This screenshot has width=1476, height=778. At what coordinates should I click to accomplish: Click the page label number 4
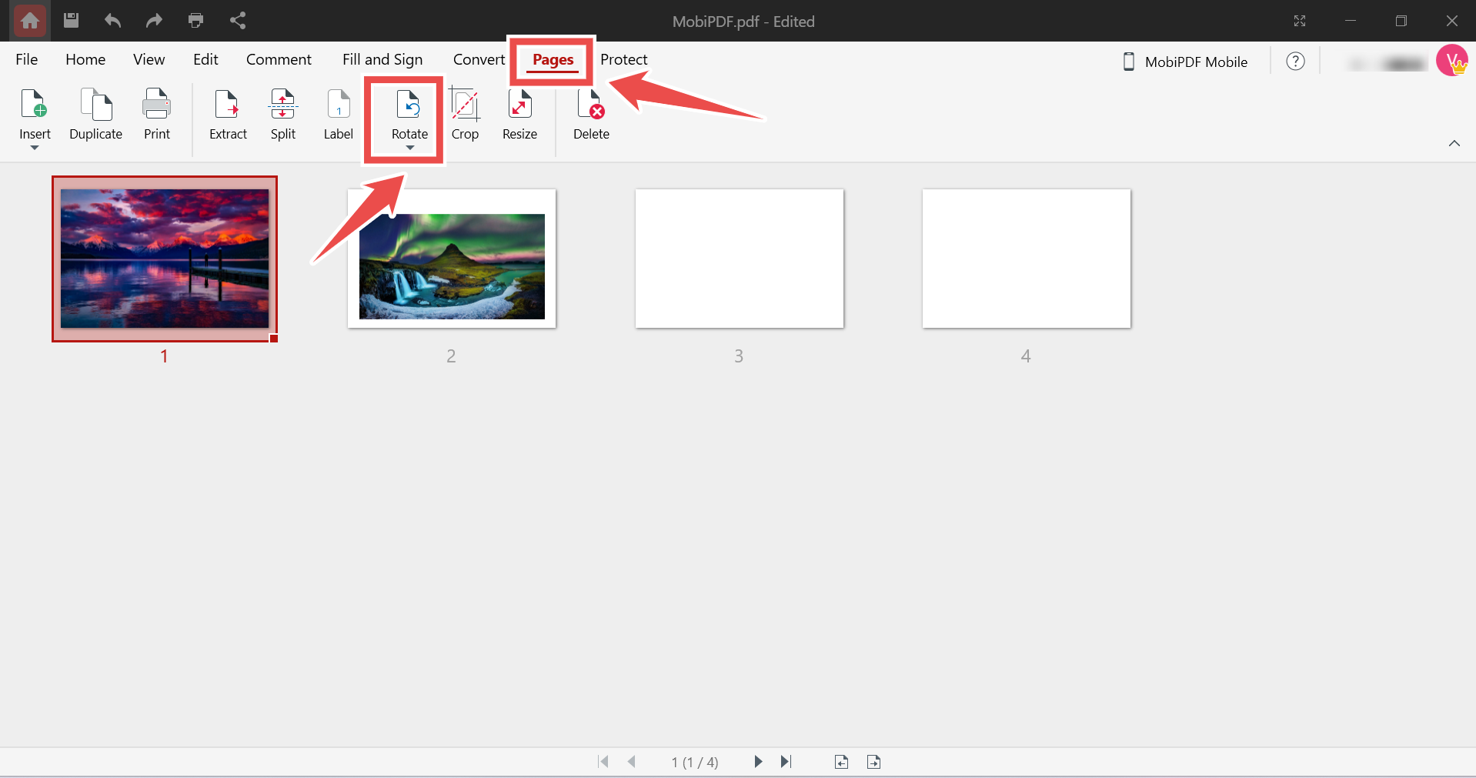[1026, 356]
